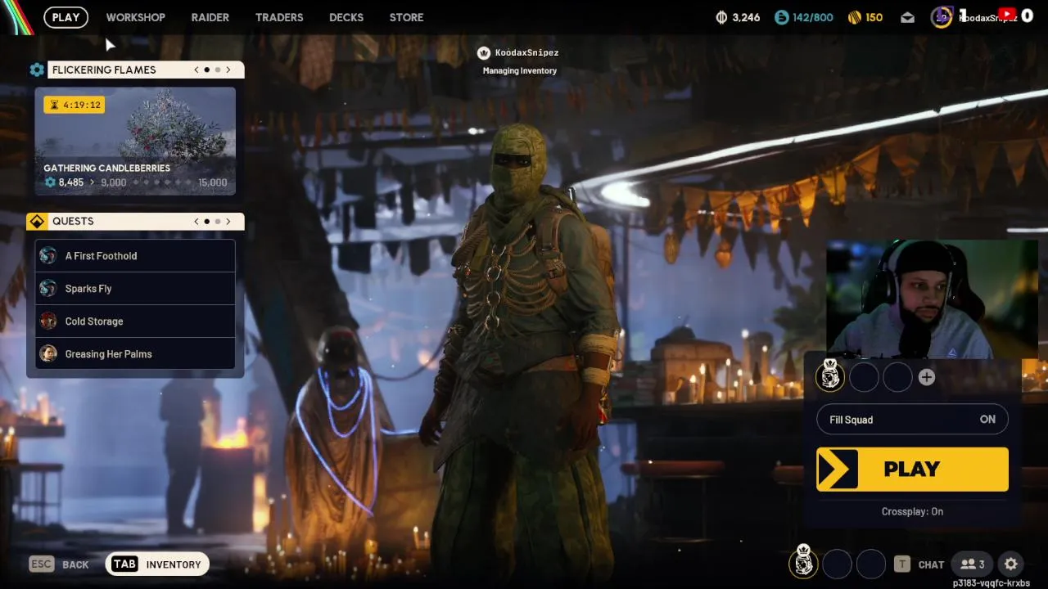Viewport: 1048px width, 589px height.
Task: Open the mail inbox envelope icon
Action: coord(907,17)
